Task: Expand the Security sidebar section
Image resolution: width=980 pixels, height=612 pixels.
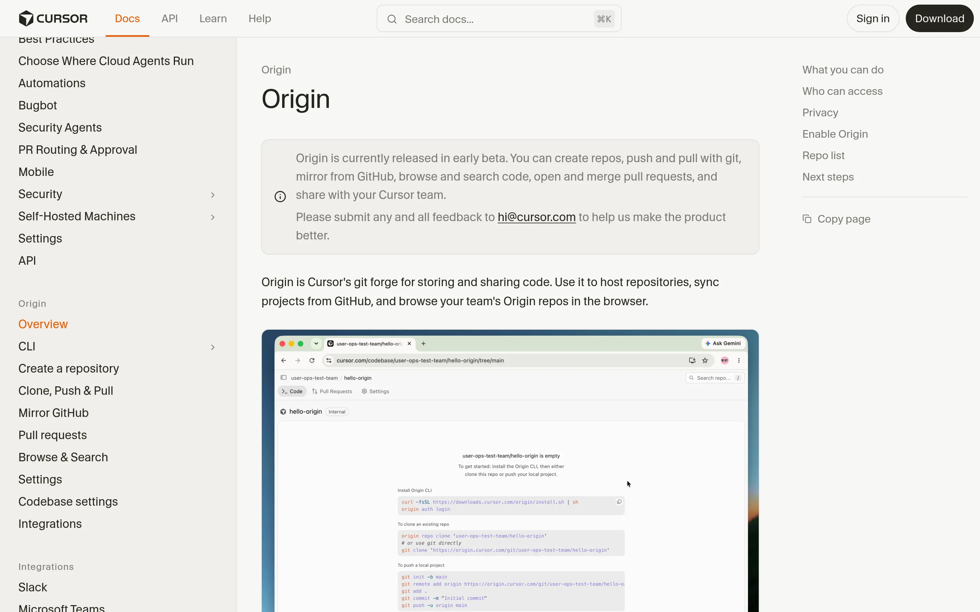Action: pyautogui.click(x=212, y=195)
